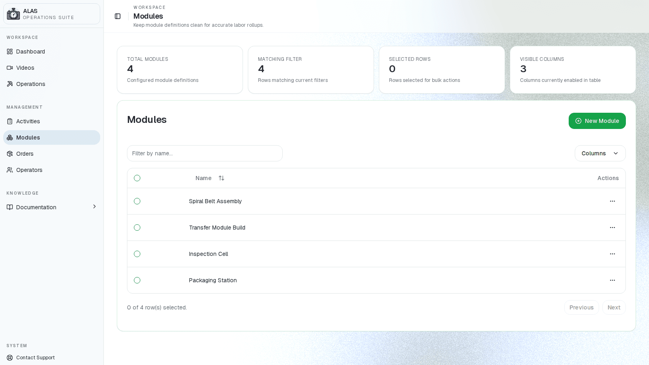The image size is (649, 365).
Task: Open actions menu for Packaging Station
Action: point(612,280)
